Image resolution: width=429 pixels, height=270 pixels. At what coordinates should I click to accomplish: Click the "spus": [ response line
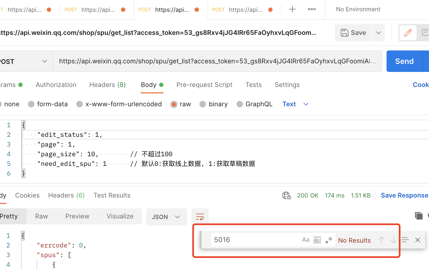tap(54, 255)
